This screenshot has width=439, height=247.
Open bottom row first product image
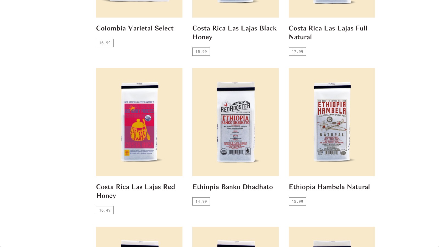click(x=139, y=237)
